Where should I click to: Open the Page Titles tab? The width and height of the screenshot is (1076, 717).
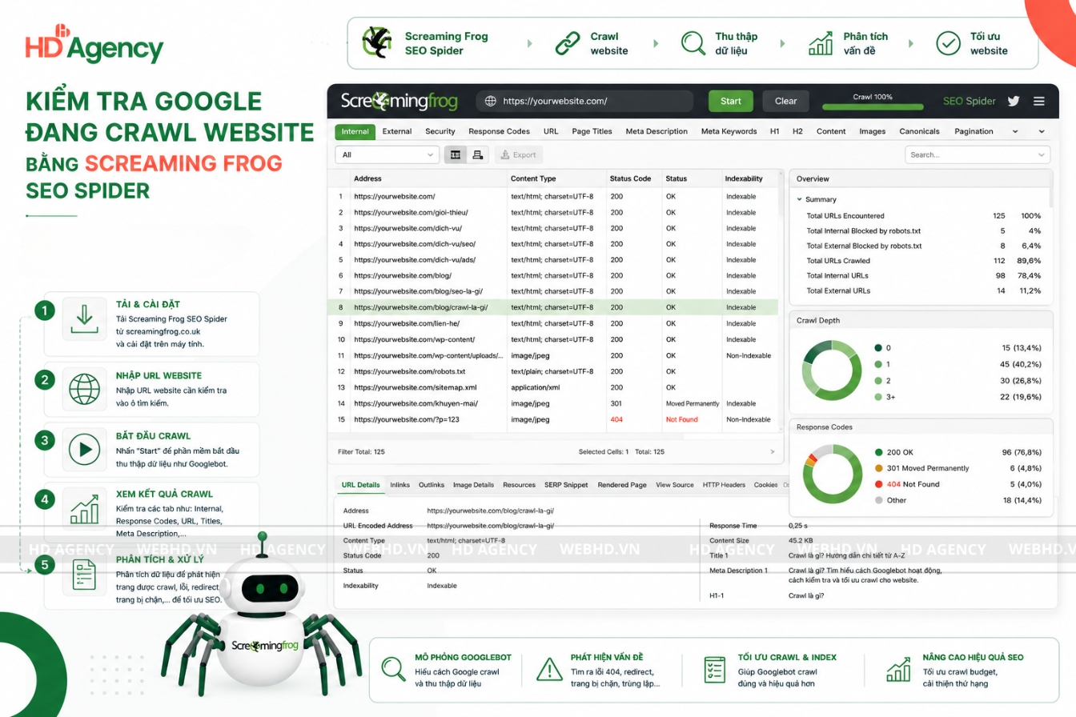[592, 131]
